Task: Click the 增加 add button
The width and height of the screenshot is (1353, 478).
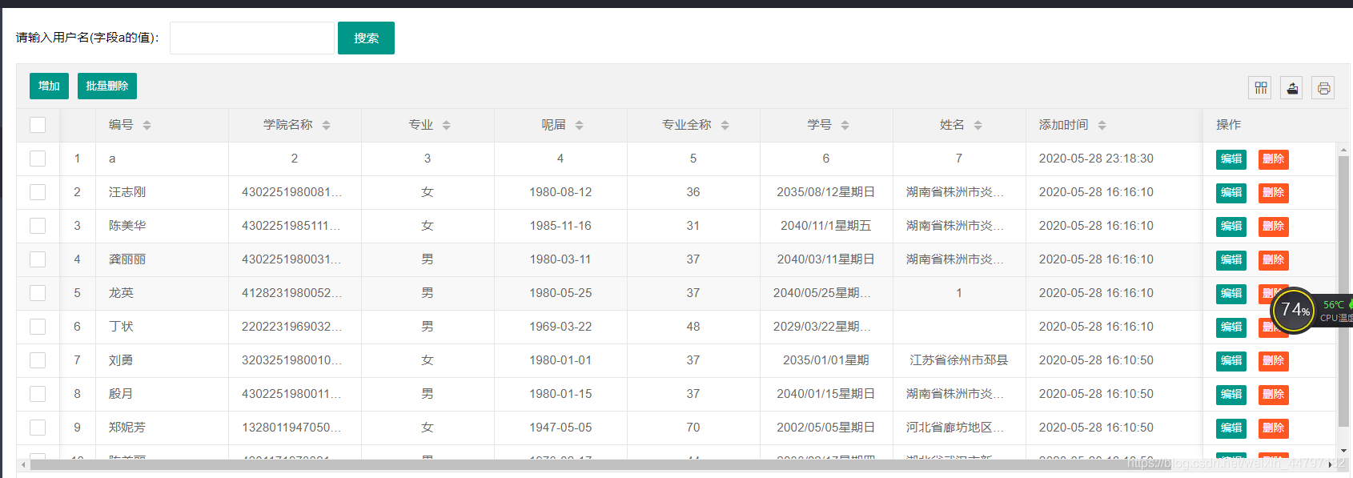Action: (49, 86)
